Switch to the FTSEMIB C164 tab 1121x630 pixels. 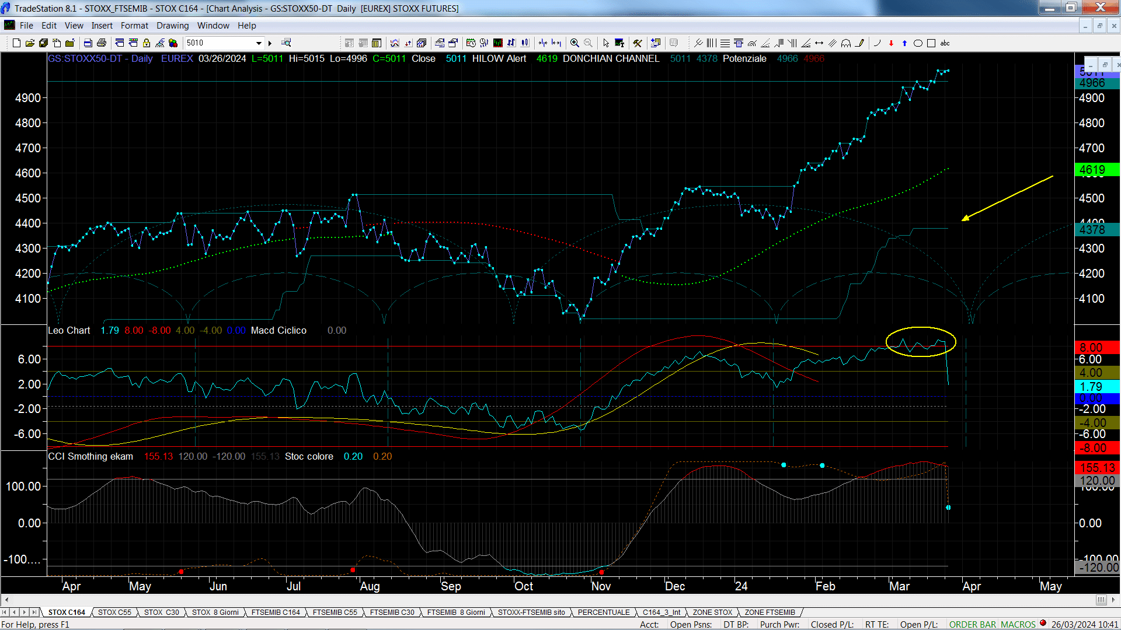tap(276, 612)
